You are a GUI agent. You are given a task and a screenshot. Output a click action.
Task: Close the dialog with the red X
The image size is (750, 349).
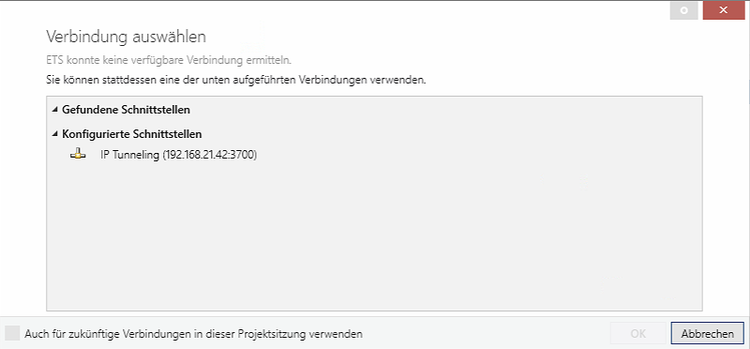click(723, 10)
